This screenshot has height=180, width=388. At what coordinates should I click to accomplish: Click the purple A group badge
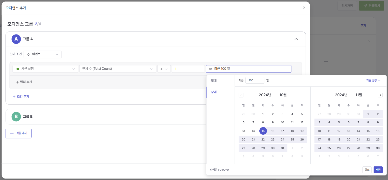coord(16,39)
